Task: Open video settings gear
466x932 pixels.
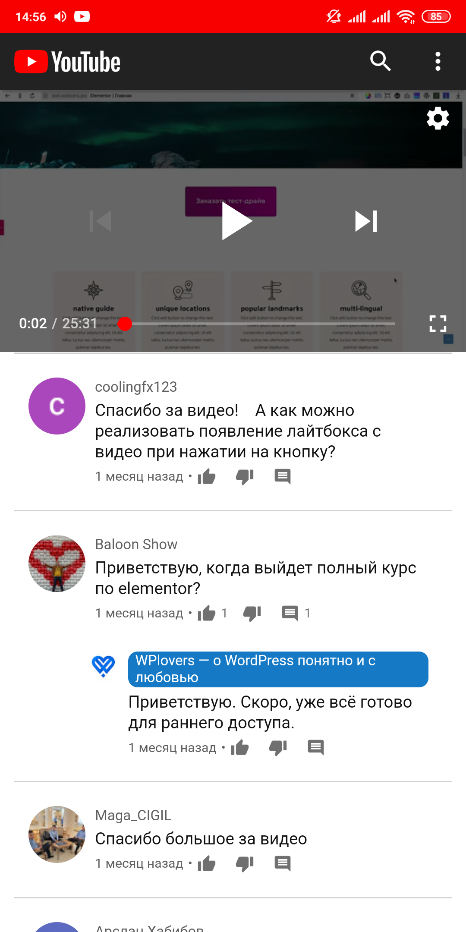Action: click(x=438, y=118)
